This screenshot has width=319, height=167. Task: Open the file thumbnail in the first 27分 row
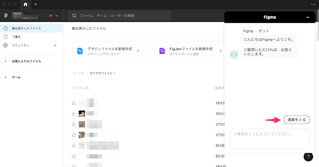(x=82, y=124)
